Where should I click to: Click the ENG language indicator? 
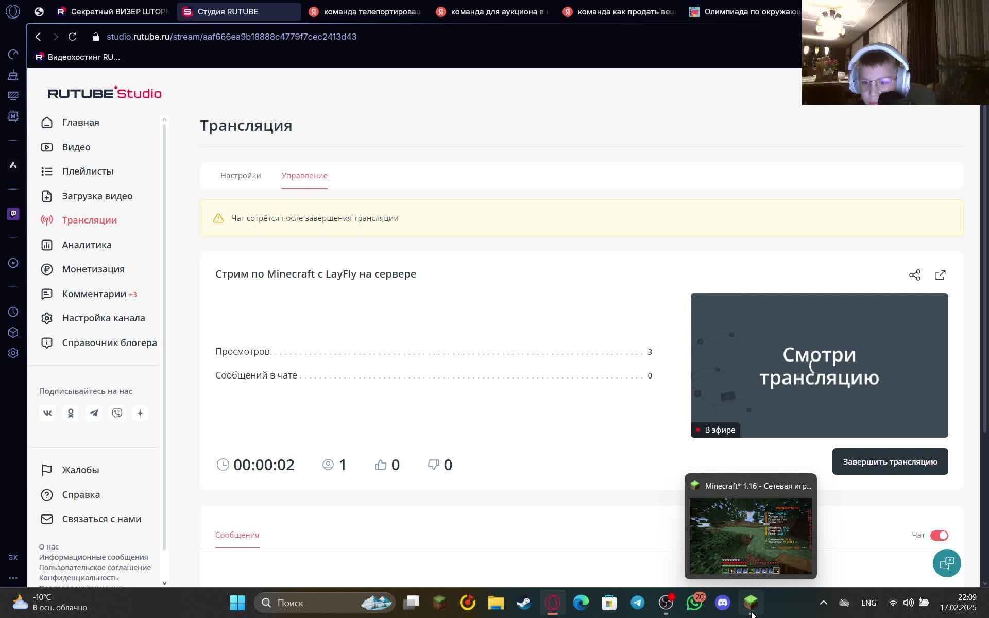[x=868, y=603]
